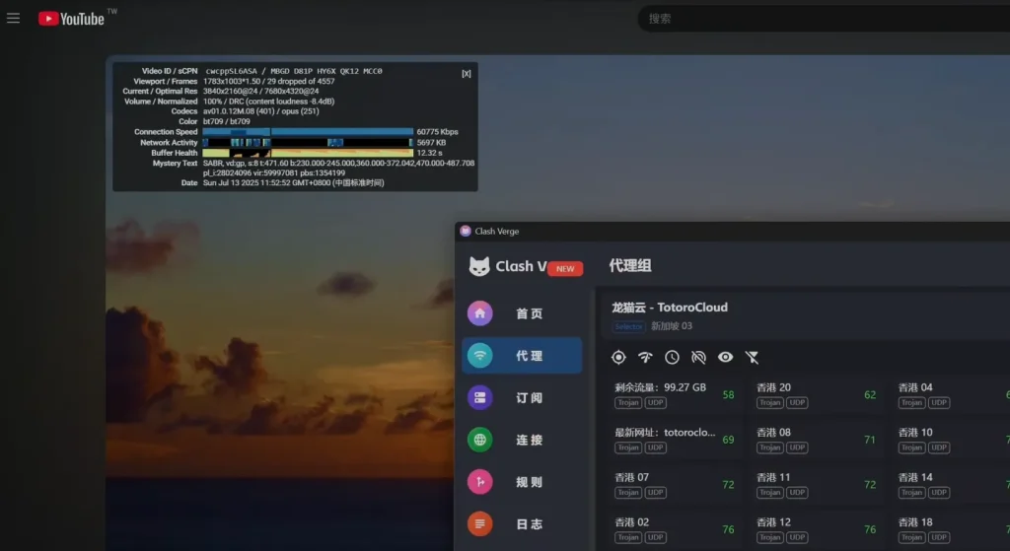Click delay value 71 on 香港 08
Screen dimensions: 1010x551
[870, 440]
